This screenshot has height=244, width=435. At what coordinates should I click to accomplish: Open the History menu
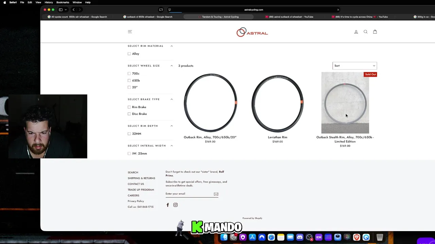point(49,2)
